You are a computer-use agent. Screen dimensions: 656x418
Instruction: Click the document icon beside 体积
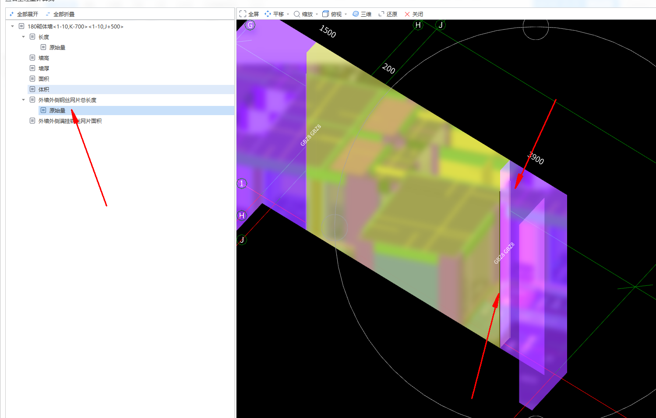[x=32, y=89]
